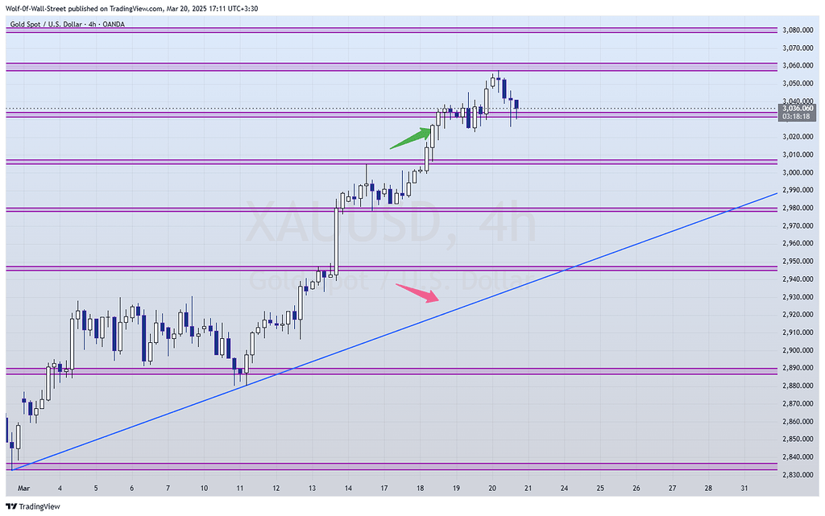This screenshot has width=825, height=516.
Task: Select the pink arrow annotation
Action: click(417, 293)
